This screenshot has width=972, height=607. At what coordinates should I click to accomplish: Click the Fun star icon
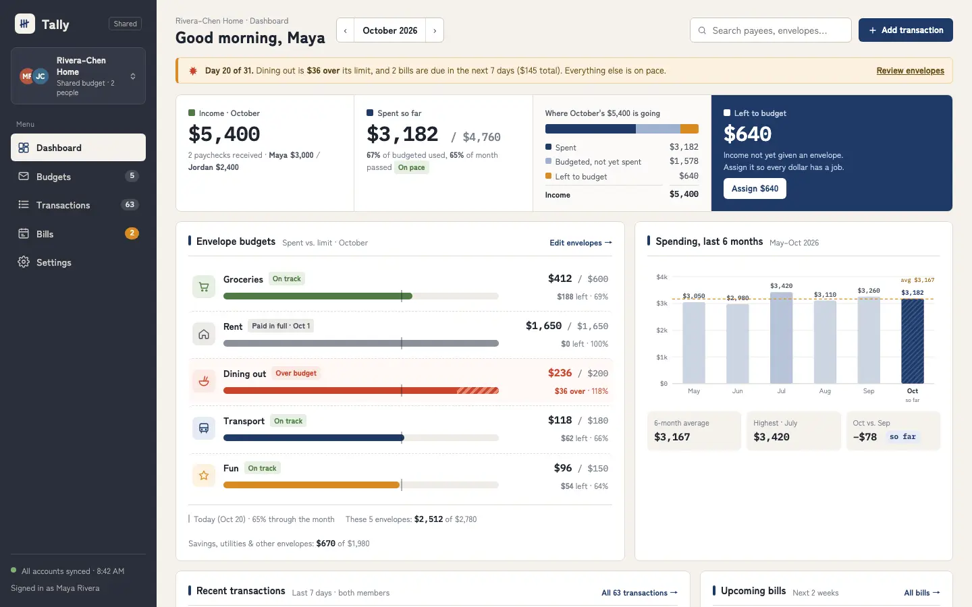(204, 475)
